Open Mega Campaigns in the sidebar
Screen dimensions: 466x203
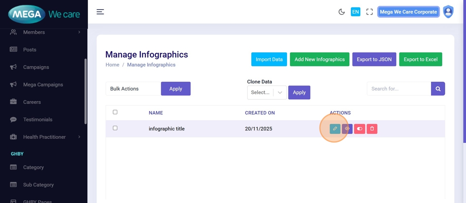pos(43,85)
